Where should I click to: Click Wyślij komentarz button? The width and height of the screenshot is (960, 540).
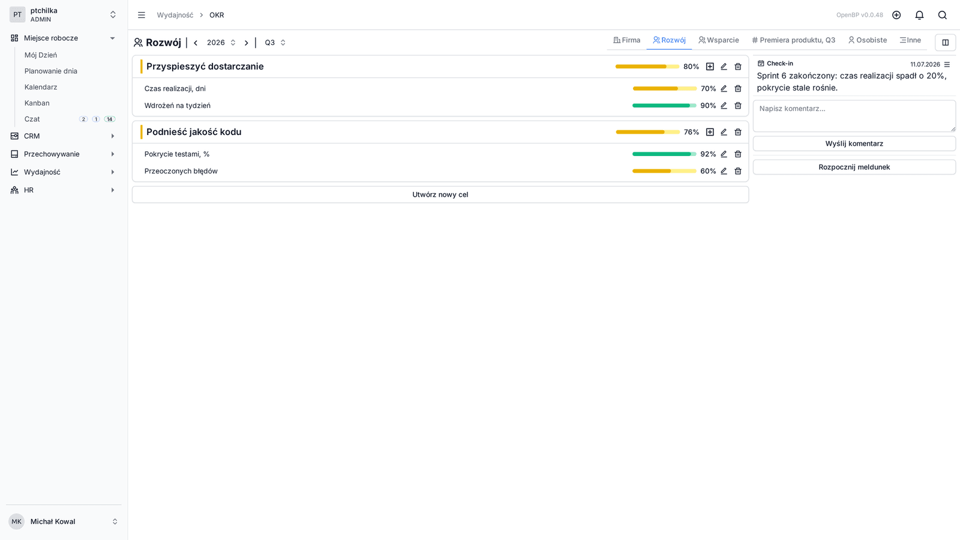point(854,143)
